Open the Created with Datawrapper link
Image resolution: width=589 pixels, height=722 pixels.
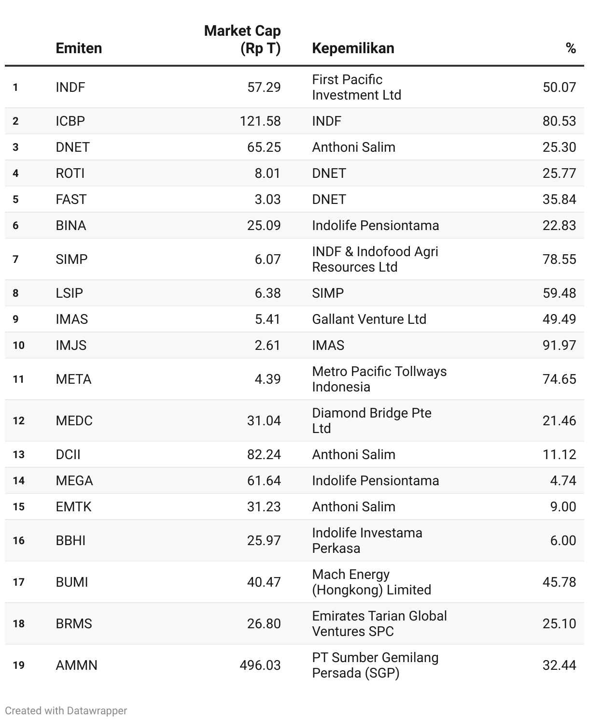pyautogui.click(x=66, y=710)
